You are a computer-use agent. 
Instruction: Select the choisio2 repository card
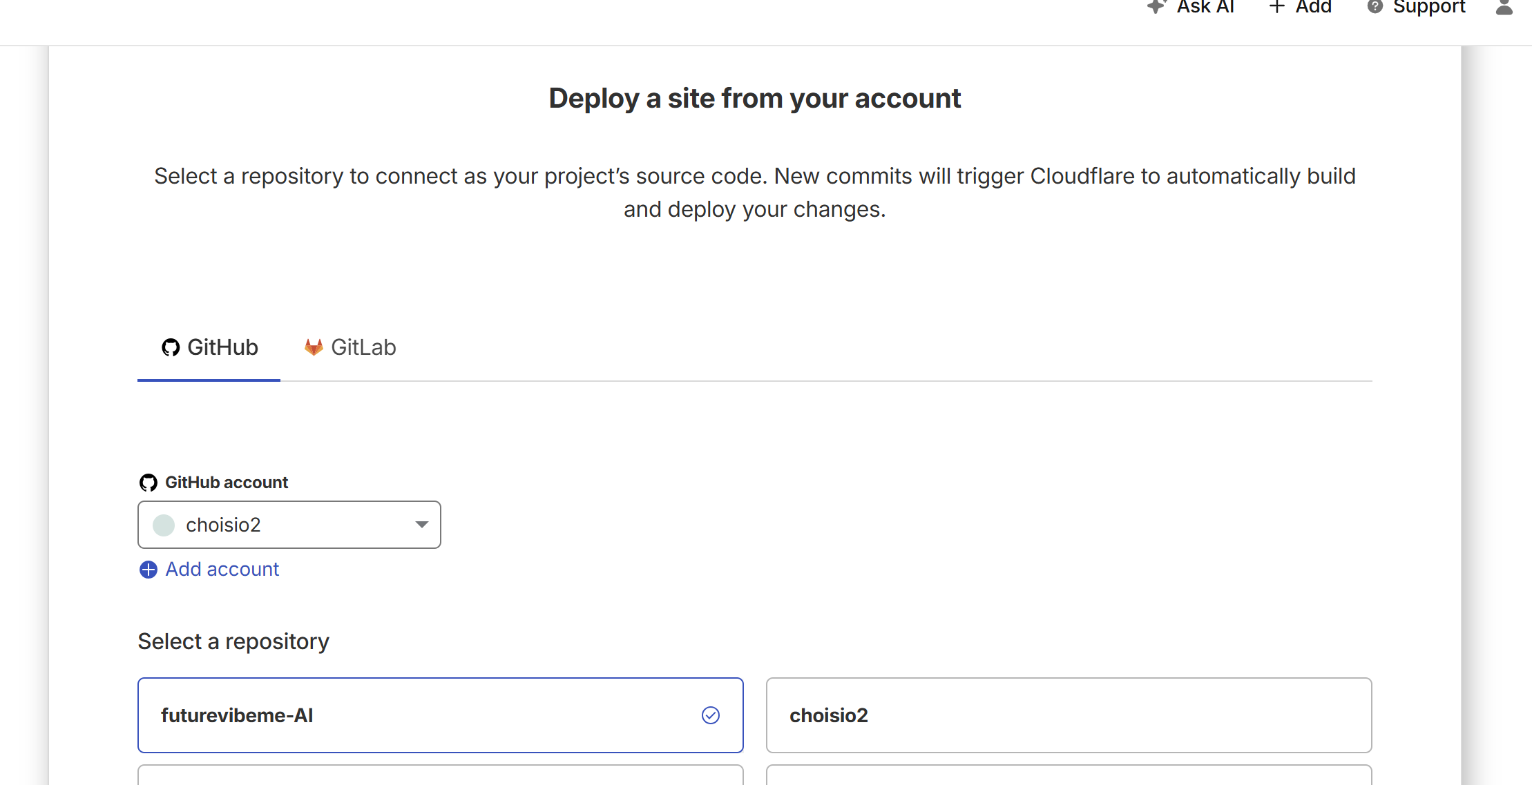point(1068,715)
